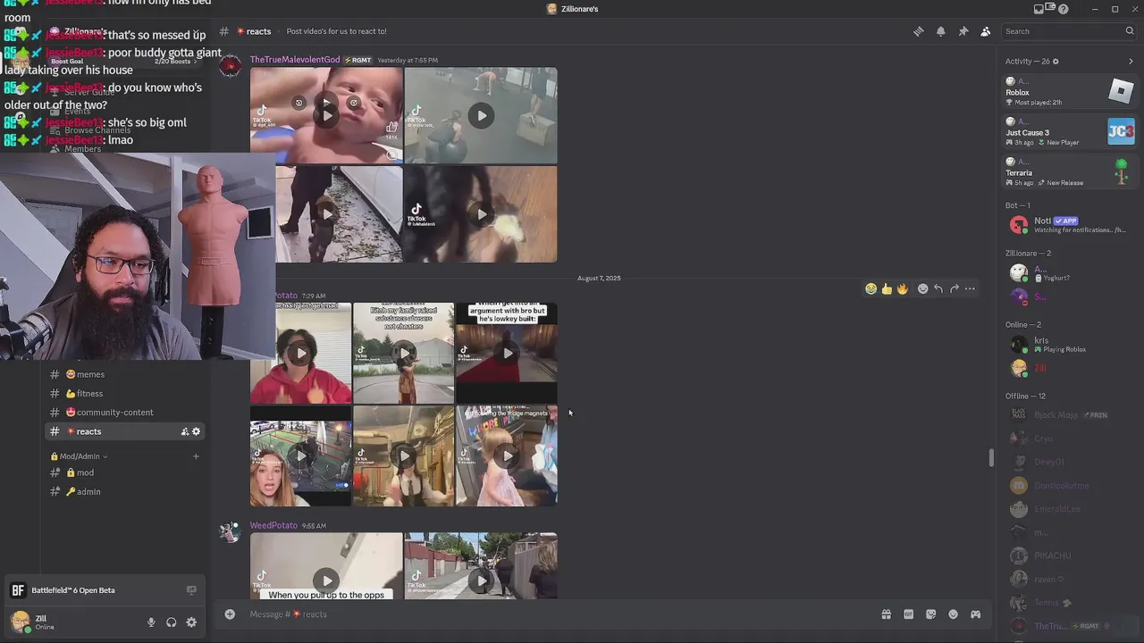The image size is (1144, 643).
Task: Stream Battlefield 6 Open Beta
Action: click(x=190, y=590)
